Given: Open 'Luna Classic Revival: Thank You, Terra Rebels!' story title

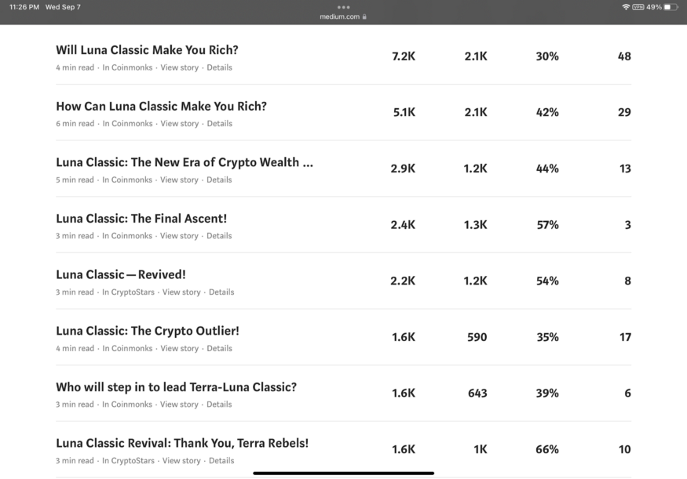Looking at the screenshot, I should (x=182, y=444).
